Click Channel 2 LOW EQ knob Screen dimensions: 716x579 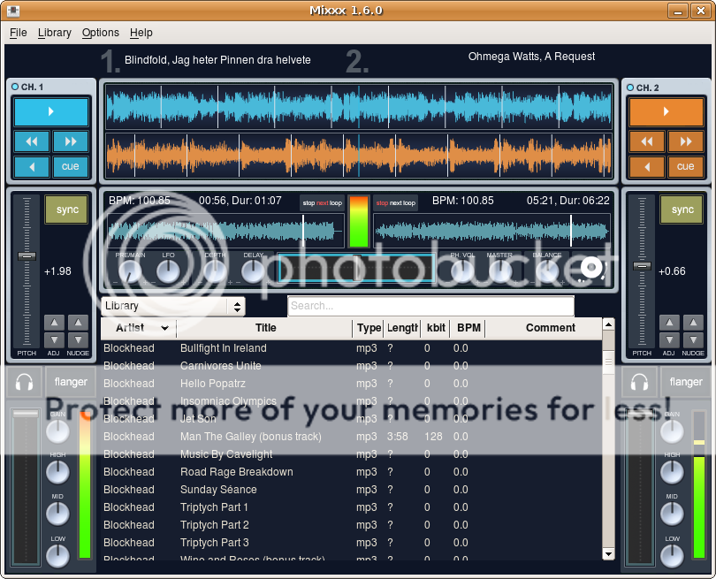click(x=672, y=555)
